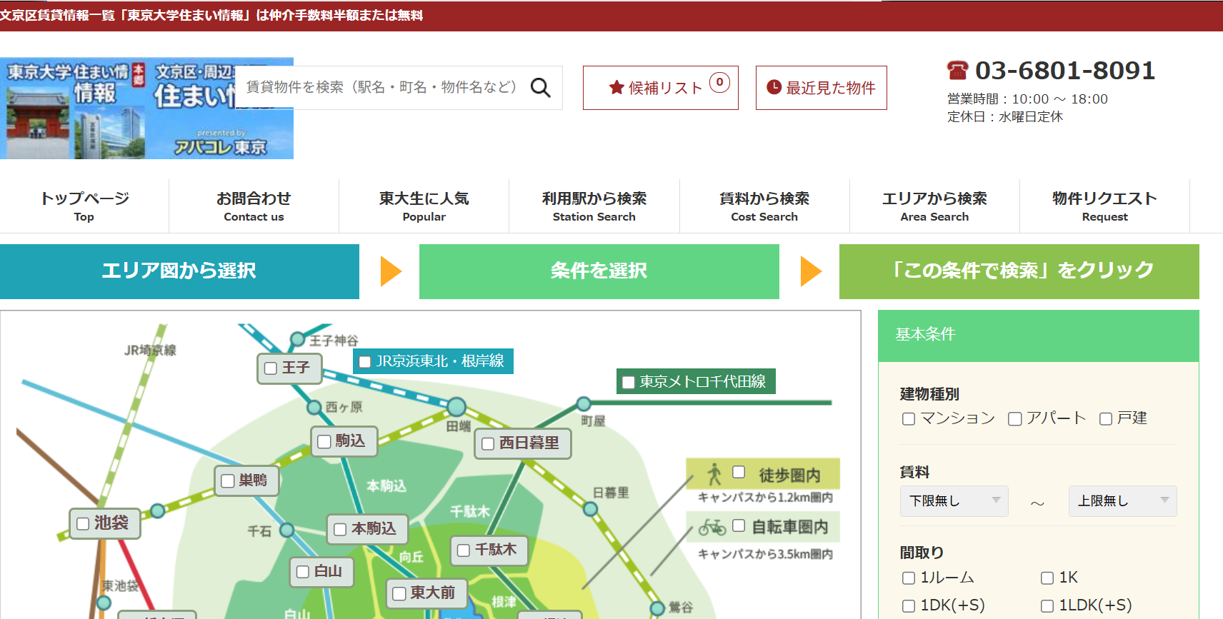Open エリアから検索 Area Search
This screenshot has width=1223, height=619.
pos(934,206)
